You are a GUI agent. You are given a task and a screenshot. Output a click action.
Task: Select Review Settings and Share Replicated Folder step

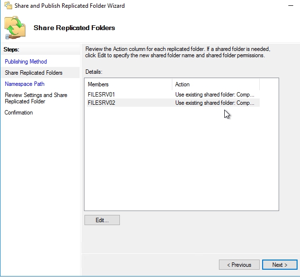(x=36, y=98)
